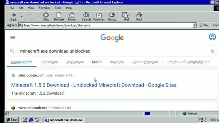Click the Internet zone status indicator
This screenshot has width=219, height=123.
tap(190, 113)
